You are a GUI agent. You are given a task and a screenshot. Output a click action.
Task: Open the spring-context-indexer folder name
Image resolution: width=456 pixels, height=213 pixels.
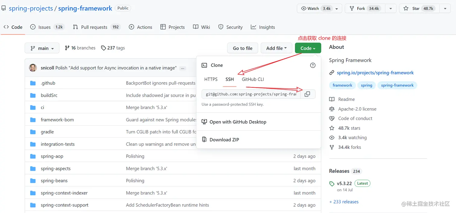[x=64, y=193]
